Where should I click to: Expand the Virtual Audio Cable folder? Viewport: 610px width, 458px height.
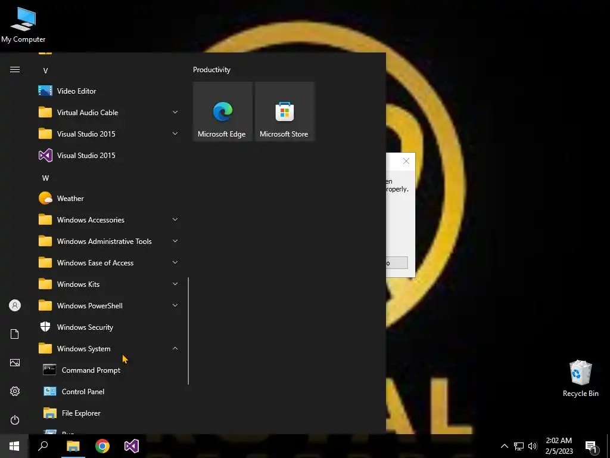(109, 113)
